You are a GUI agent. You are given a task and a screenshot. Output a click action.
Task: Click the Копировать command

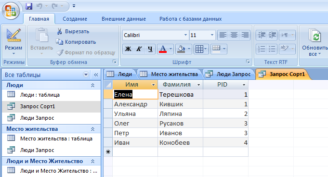click(x=76, y=42)
